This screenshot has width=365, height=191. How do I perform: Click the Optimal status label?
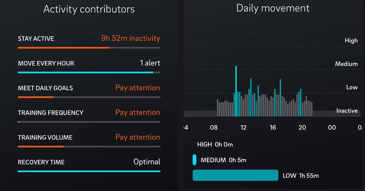coord(147,162)
